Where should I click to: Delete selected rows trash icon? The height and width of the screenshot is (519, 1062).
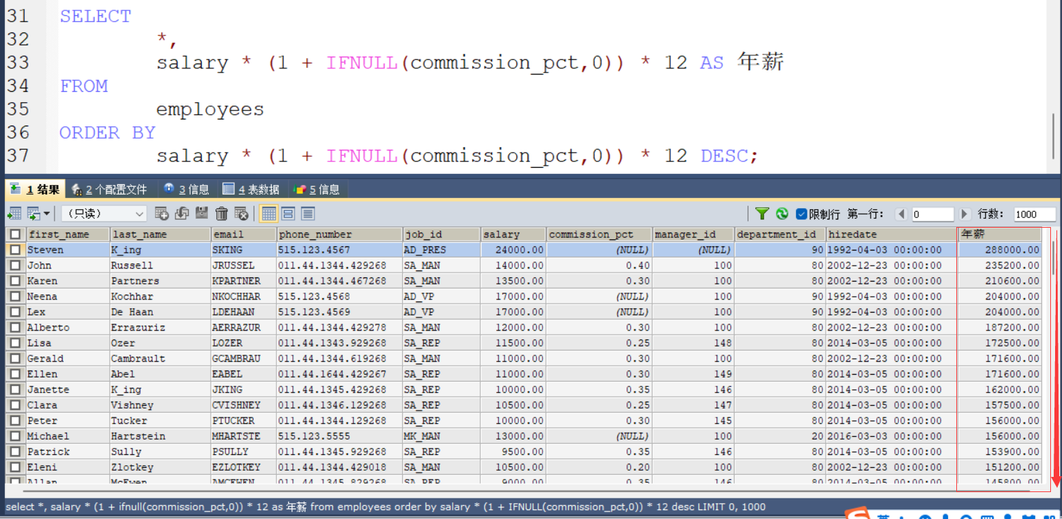point(222,213)
